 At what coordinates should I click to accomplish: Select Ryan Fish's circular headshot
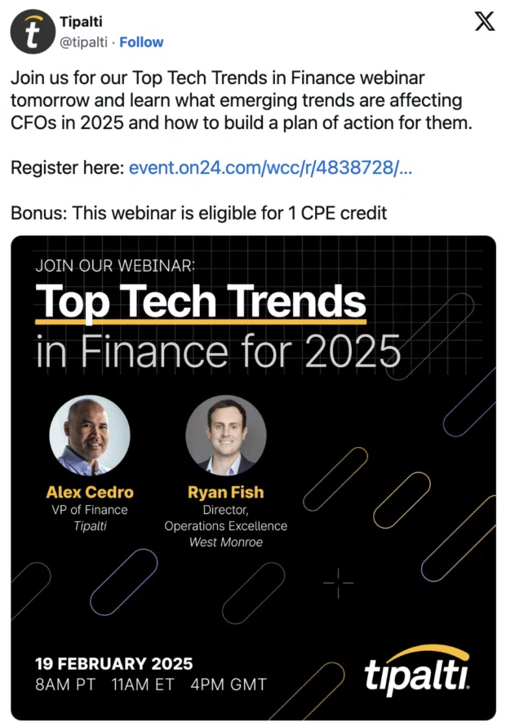coord(226,435)
